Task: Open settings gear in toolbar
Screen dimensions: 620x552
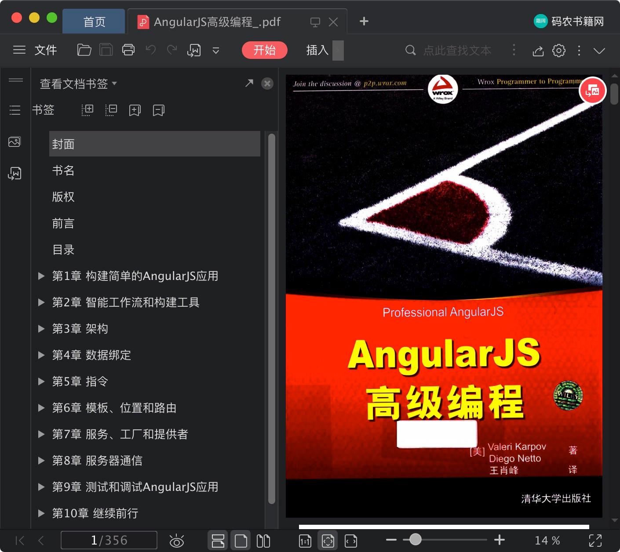Action: (559, 51)
